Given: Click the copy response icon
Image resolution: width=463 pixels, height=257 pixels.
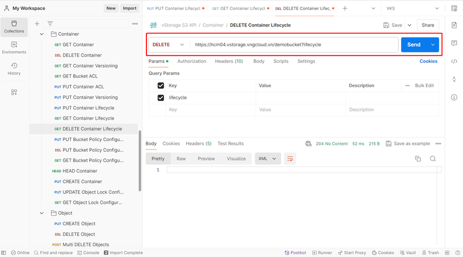Looking at the screenshot, I should pos(418,159).
